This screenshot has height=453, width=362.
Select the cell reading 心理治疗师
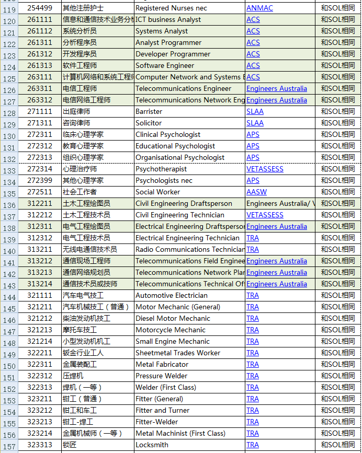(x=98, y=169)
